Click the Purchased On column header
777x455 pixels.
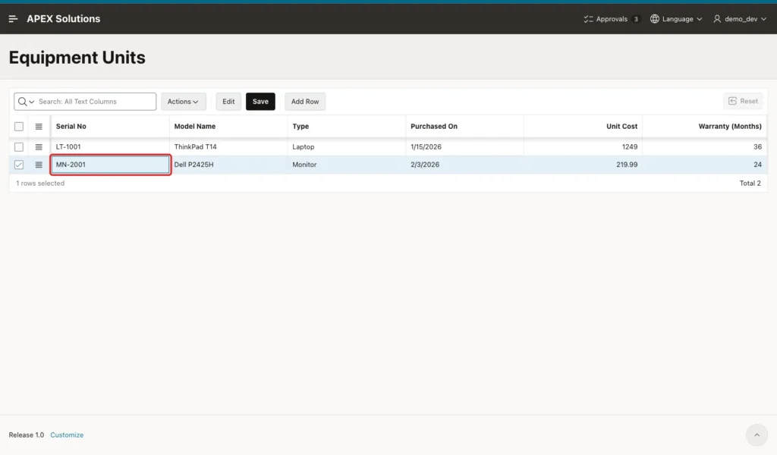[x=465, y=127]
